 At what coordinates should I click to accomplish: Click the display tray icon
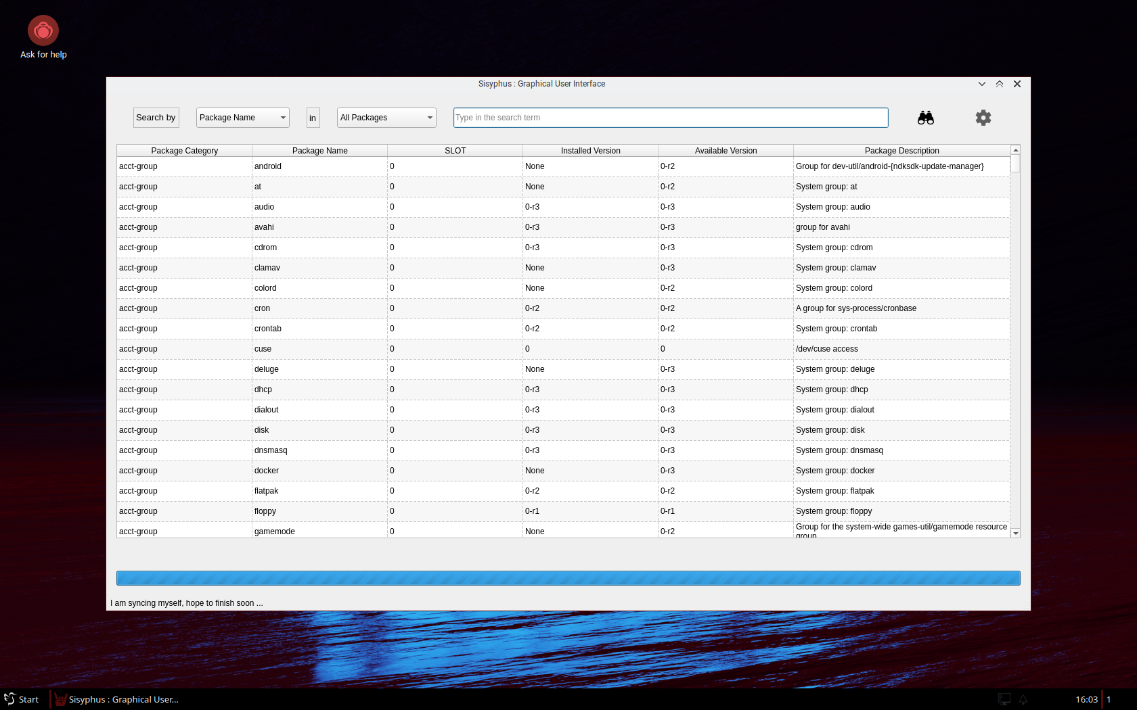[x=1004, y=699]
